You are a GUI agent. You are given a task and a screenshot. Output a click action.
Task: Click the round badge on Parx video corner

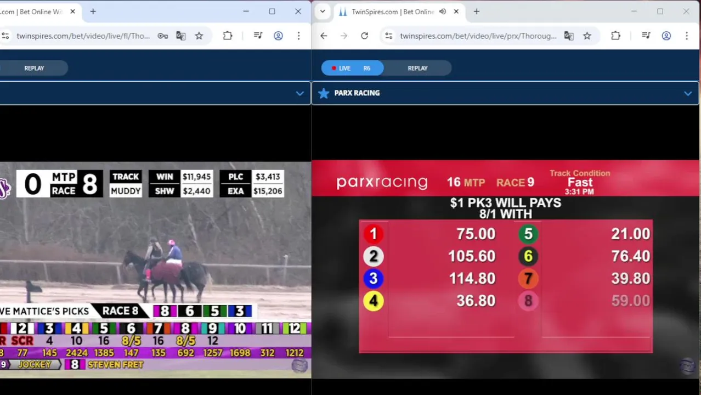[688, 366]
